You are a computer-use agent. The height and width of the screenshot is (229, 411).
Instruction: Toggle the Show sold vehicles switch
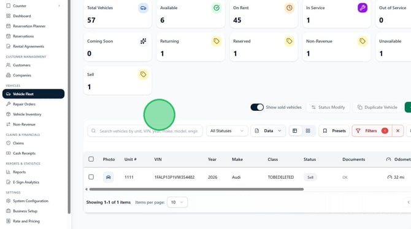257,107
